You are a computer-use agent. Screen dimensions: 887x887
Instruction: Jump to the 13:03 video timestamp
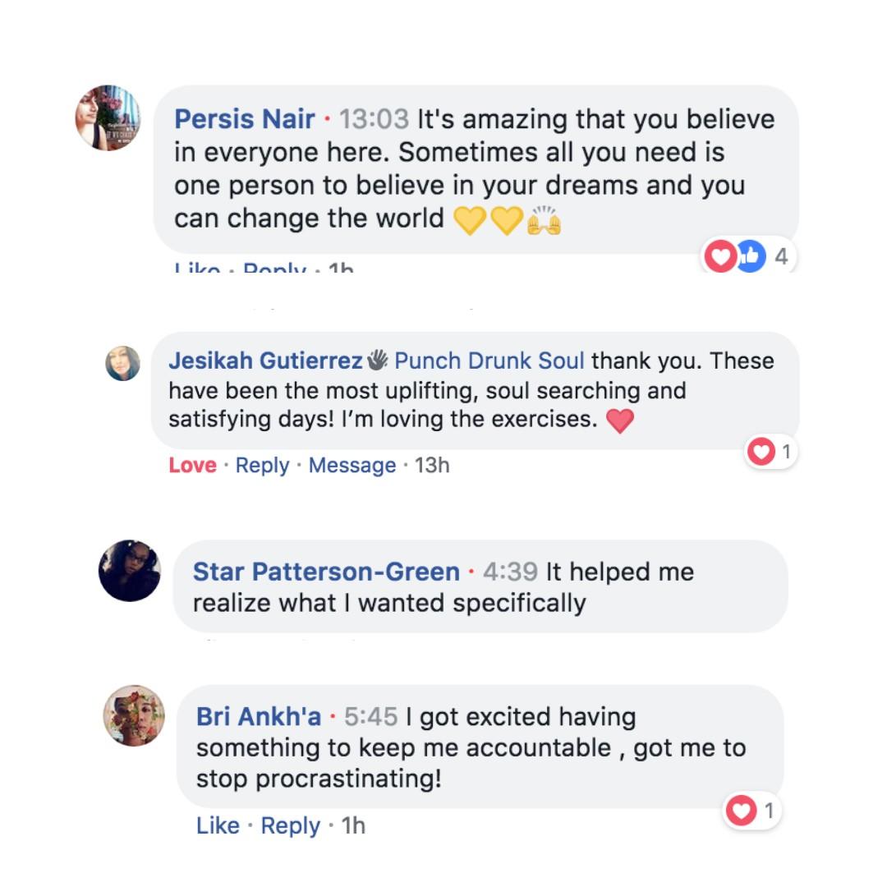coord(374,119)
